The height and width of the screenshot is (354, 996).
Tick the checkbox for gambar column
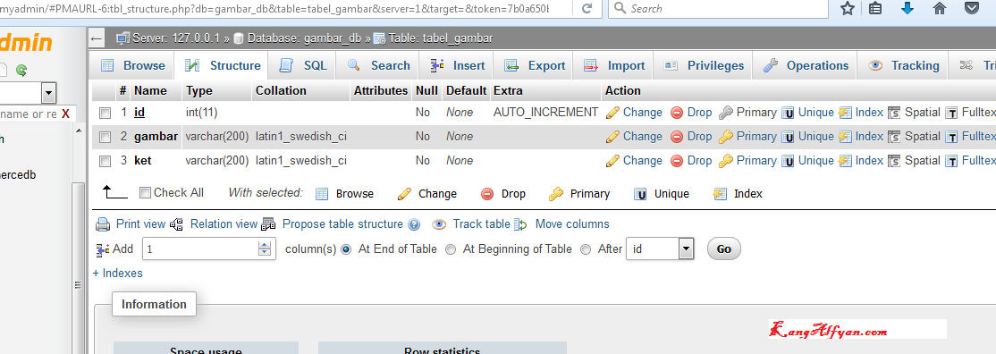pyautogui.click(x=106, y=137)
